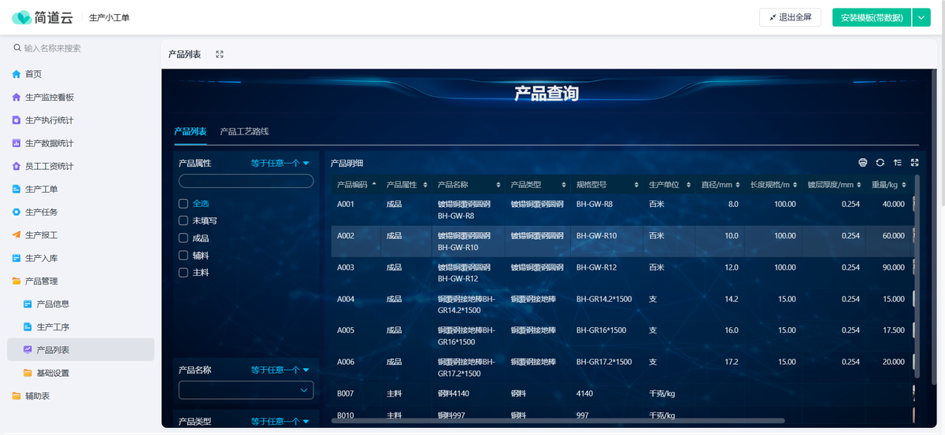The height and width of the screenshot is (435, 945).
Task: Open the 产品名称 filter combo box
Action: [246, 390]
